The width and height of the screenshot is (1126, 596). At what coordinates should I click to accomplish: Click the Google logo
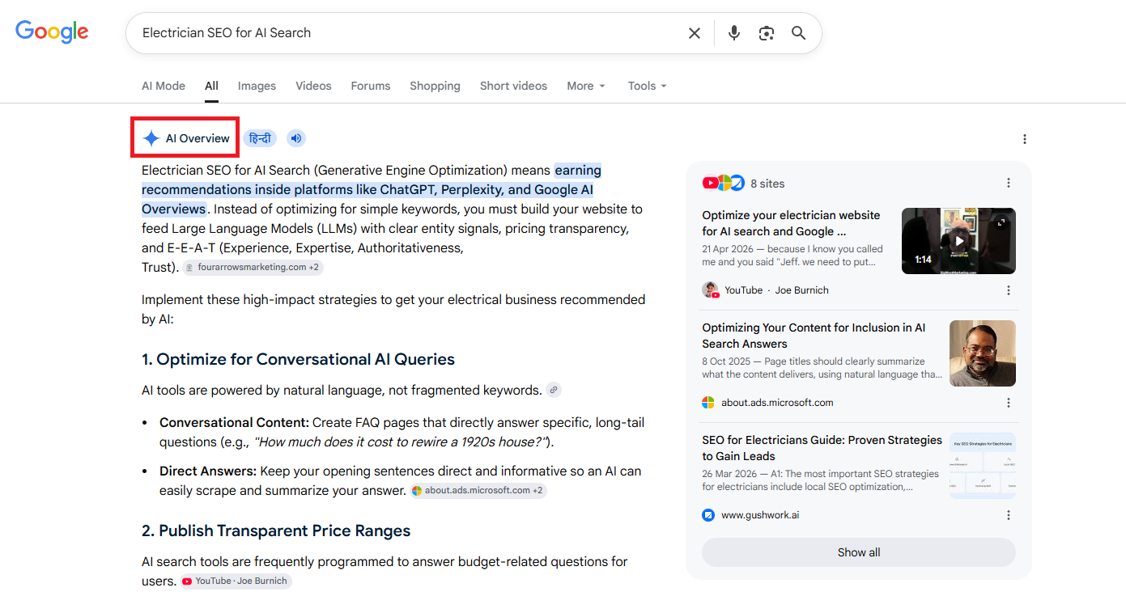tap(52, 32)
